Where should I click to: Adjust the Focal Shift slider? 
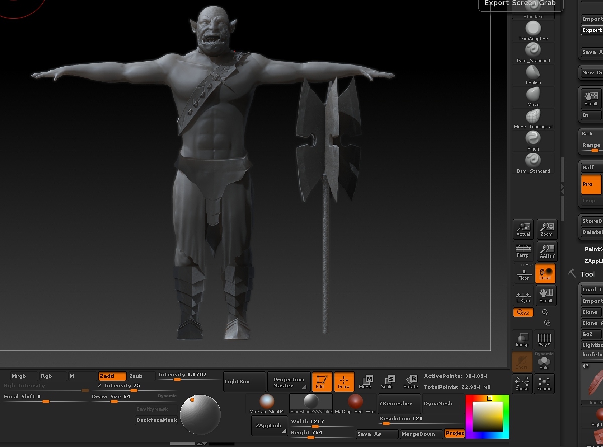(x=46, y=398)
